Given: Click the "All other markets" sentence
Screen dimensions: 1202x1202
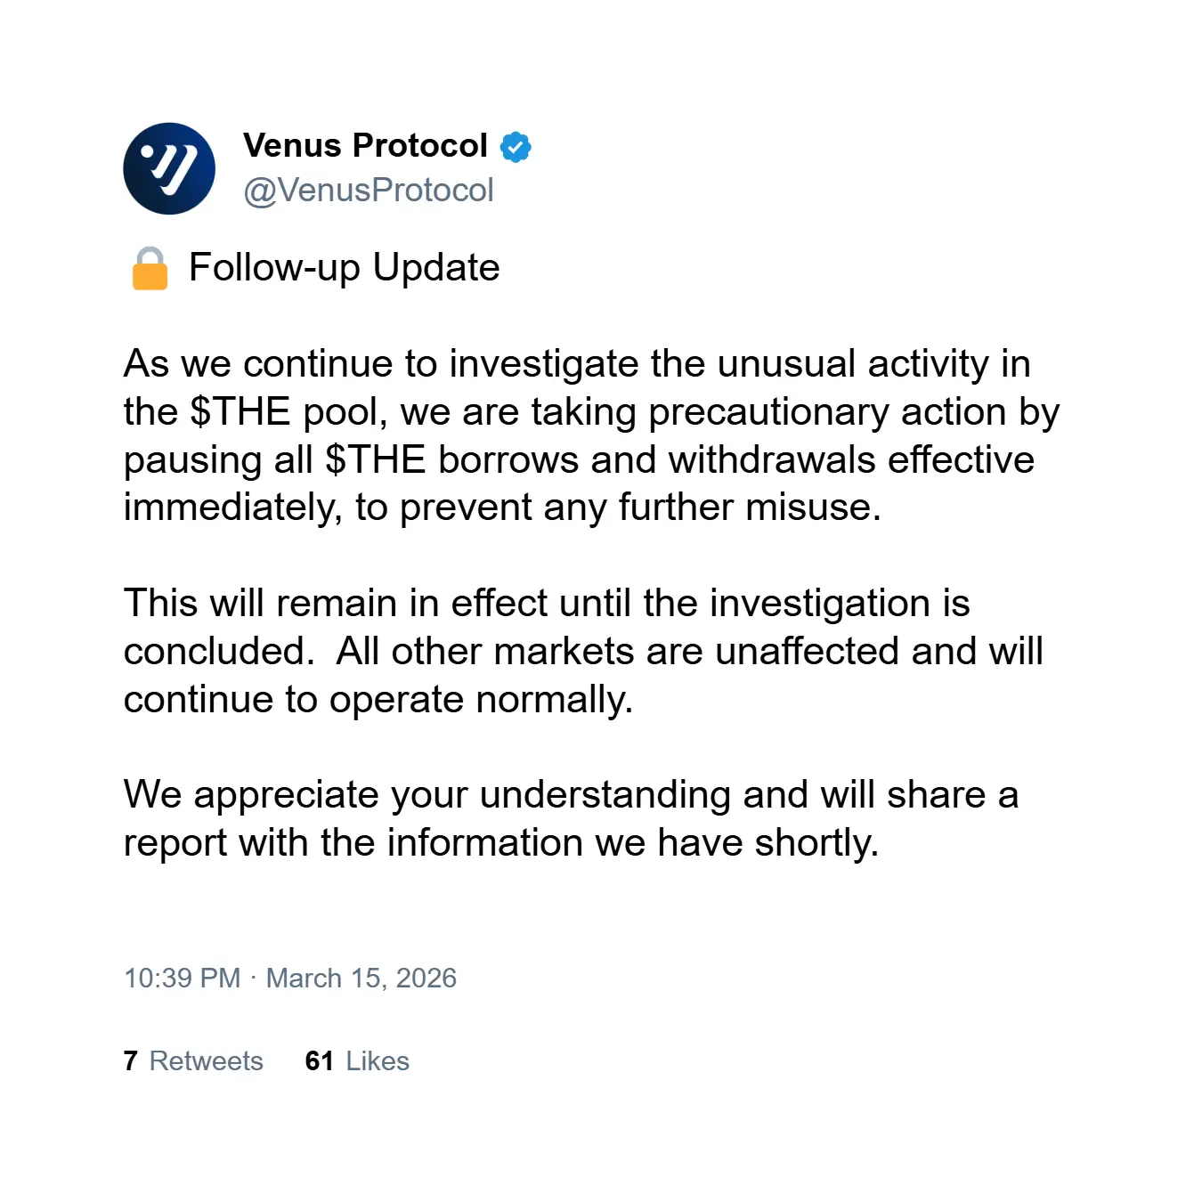Looking at the screenshot, I should tap(689, 652).
